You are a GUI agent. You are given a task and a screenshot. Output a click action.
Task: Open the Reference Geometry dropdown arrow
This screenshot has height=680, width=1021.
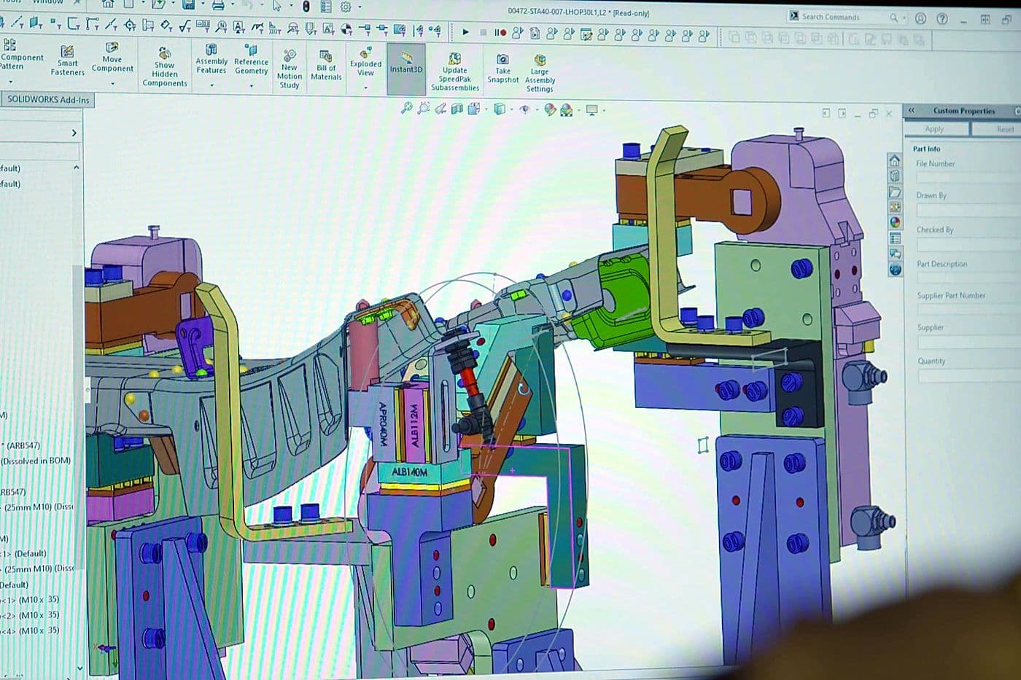tap(251, 85)
